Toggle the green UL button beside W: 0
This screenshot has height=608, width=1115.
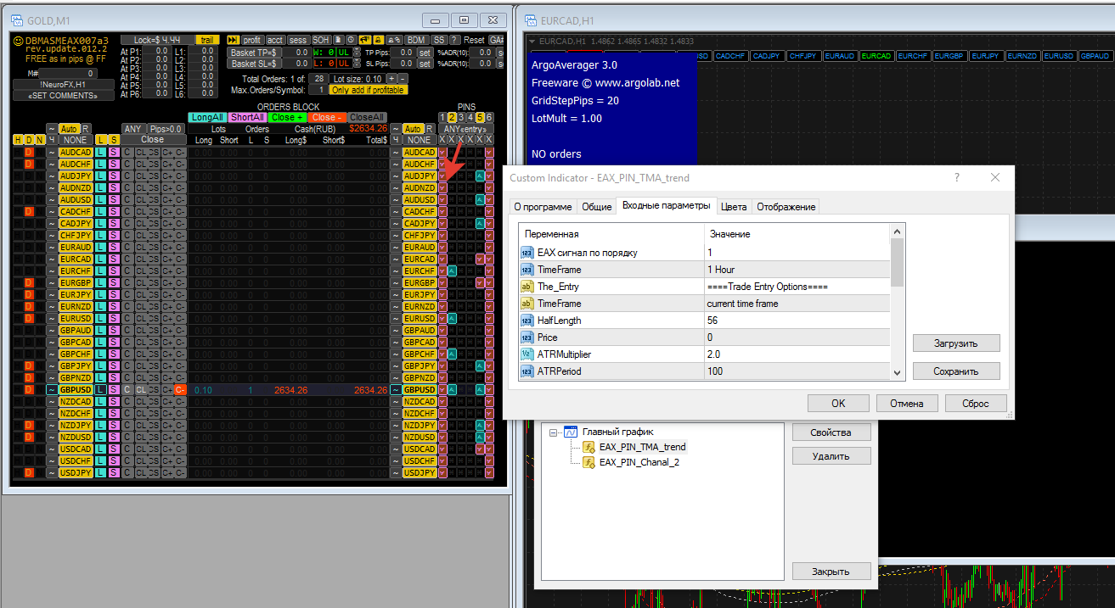(344, 53)
